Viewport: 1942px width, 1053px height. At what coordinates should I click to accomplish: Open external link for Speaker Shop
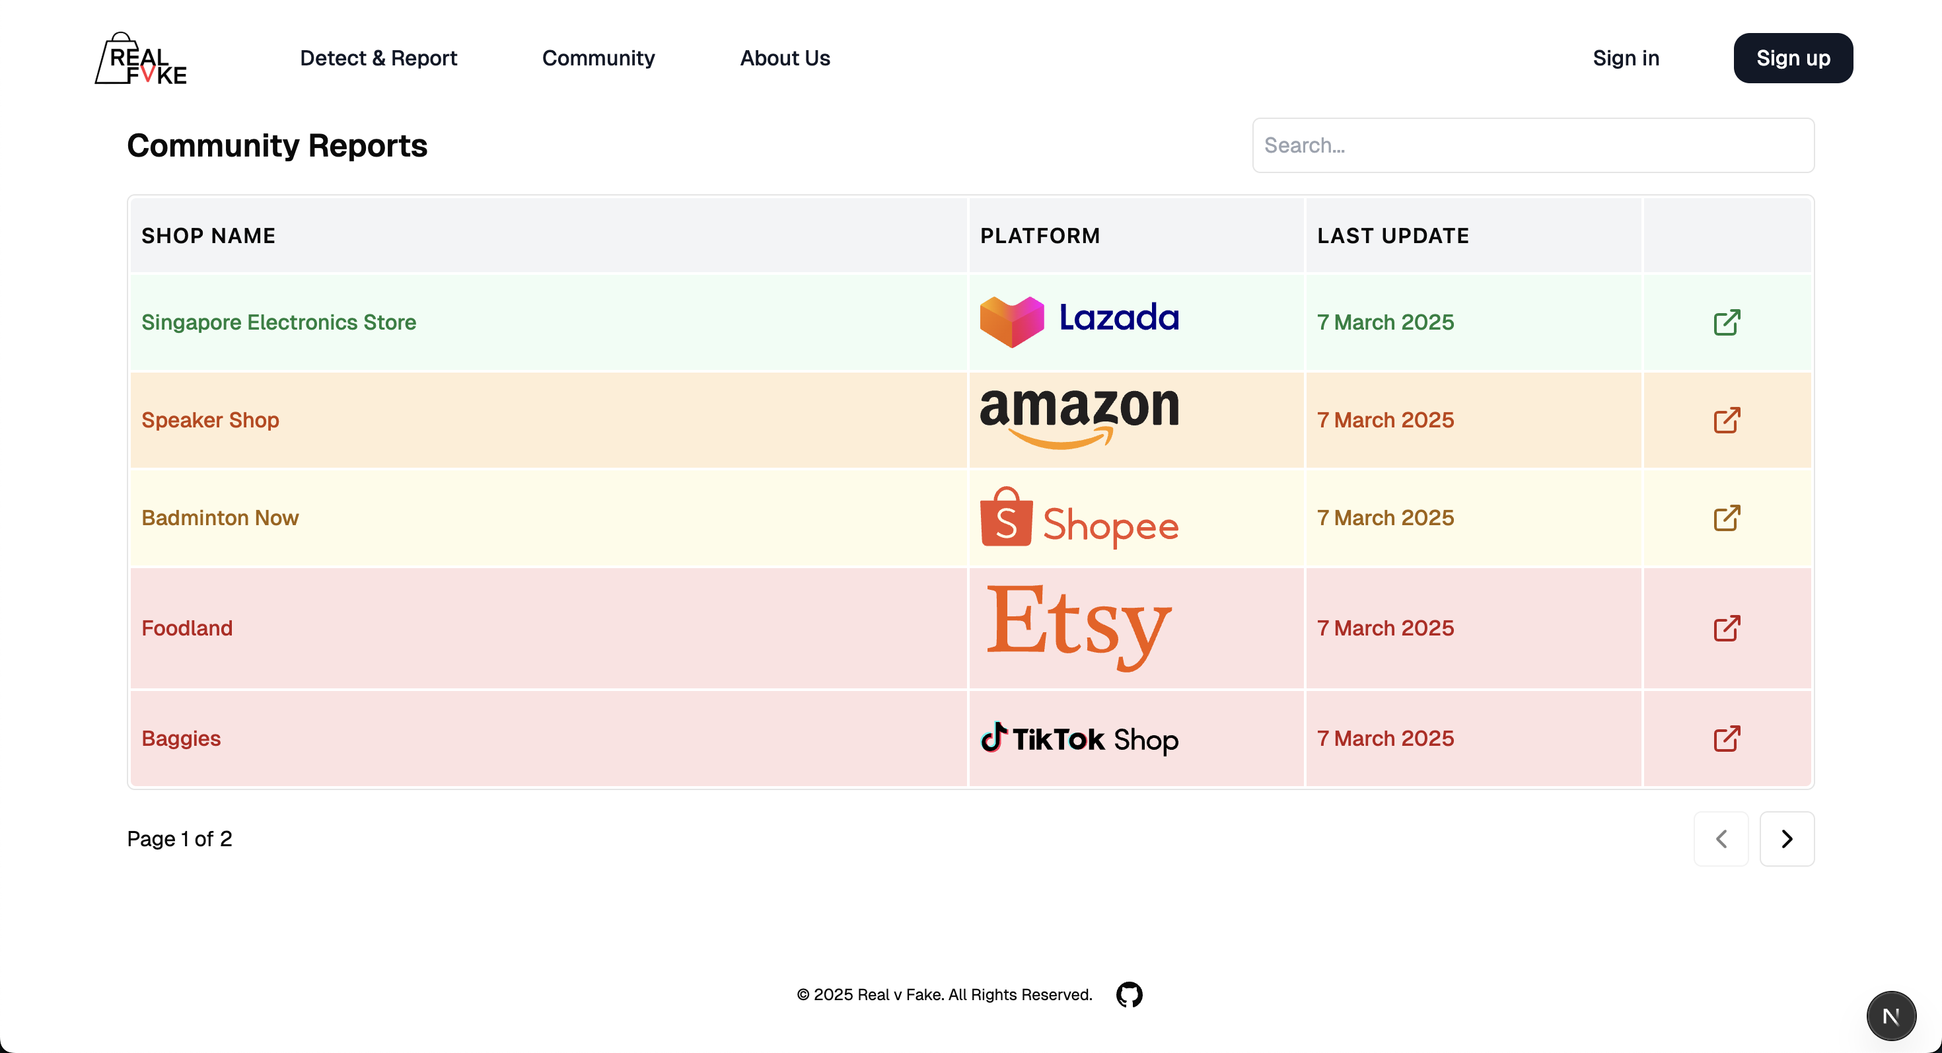(x=1727, y=420)
